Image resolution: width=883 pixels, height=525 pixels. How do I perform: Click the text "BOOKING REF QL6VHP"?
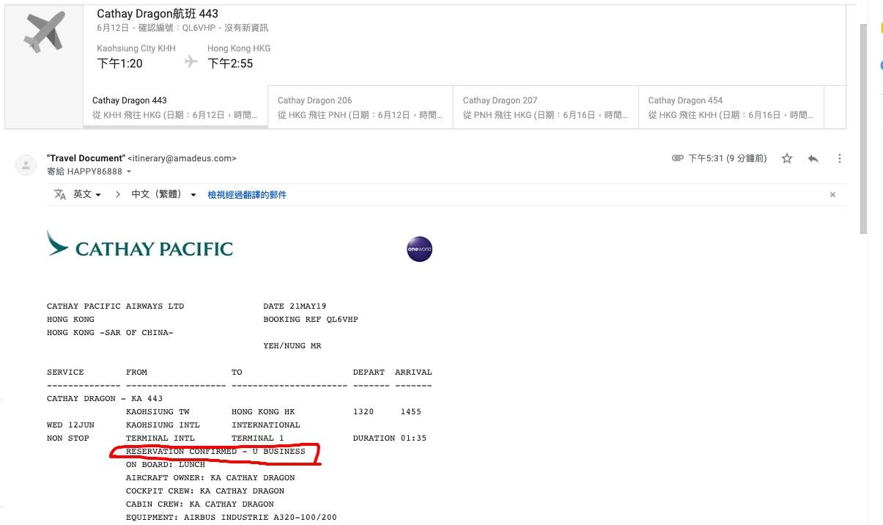click(311, 320)
